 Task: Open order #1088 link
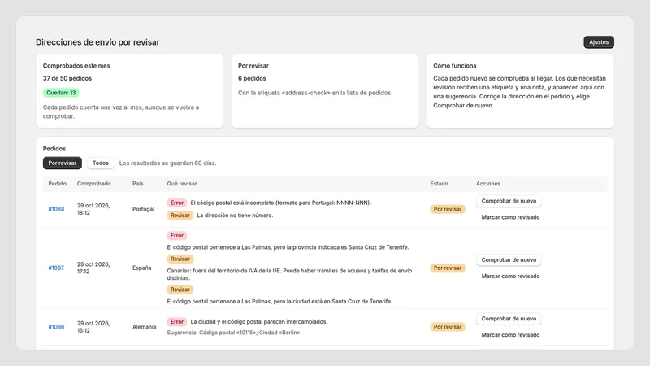click(x=56, y=209)
